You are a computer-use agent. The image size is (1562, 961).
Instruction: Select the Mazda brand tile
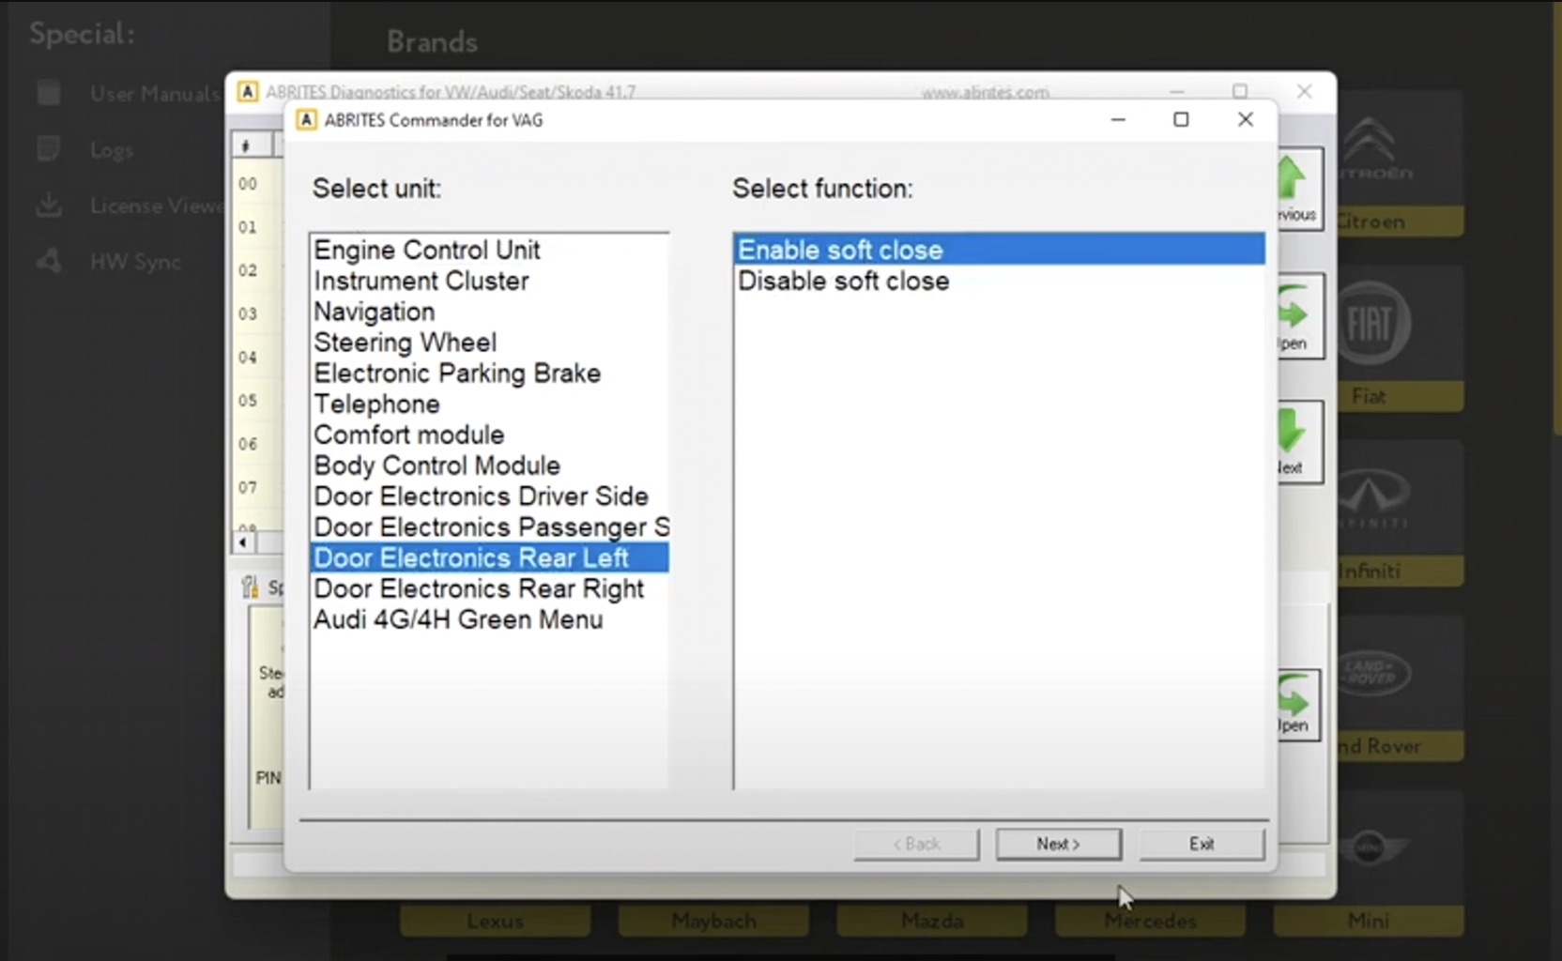[x=932, y=921]
